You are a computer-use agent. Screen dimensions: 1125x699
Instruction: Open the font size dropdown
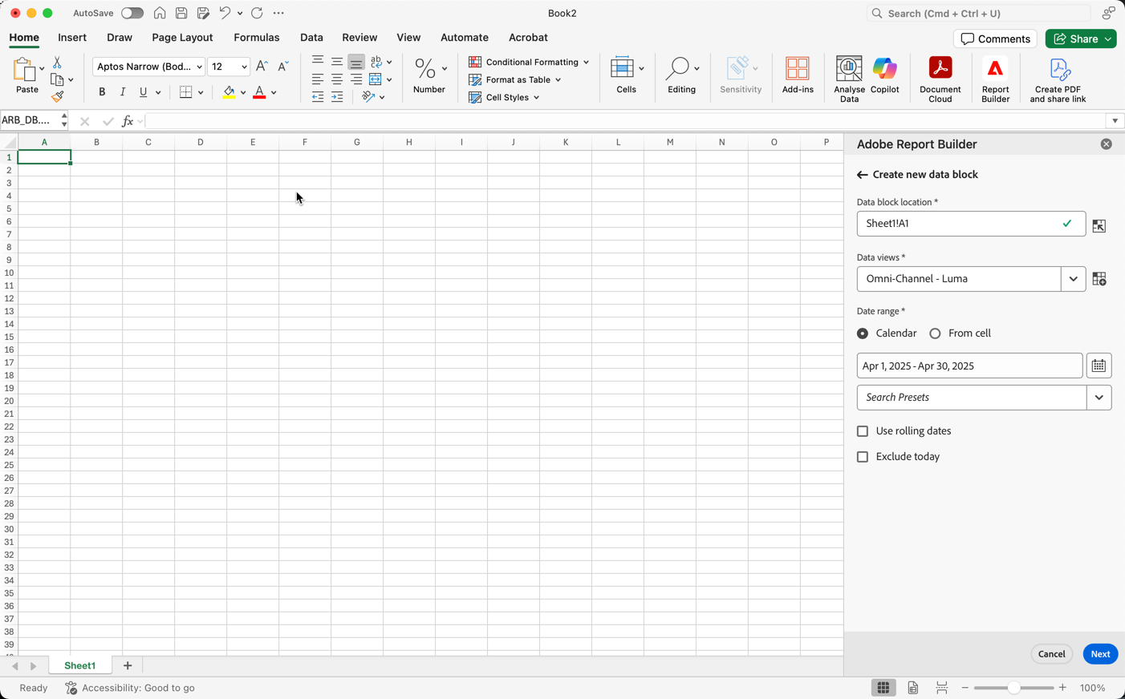pyautogui.click(x=244, y=67)
